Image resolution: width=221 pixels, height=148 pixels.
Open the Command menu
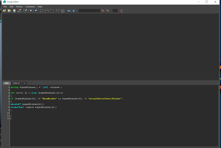tap(30, 7)
